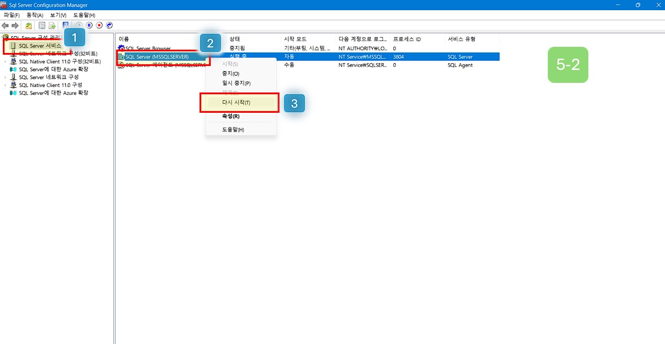Click the Pause Service toolbar icon
This screenshot has height=344, width=665.
coord(90,25)
